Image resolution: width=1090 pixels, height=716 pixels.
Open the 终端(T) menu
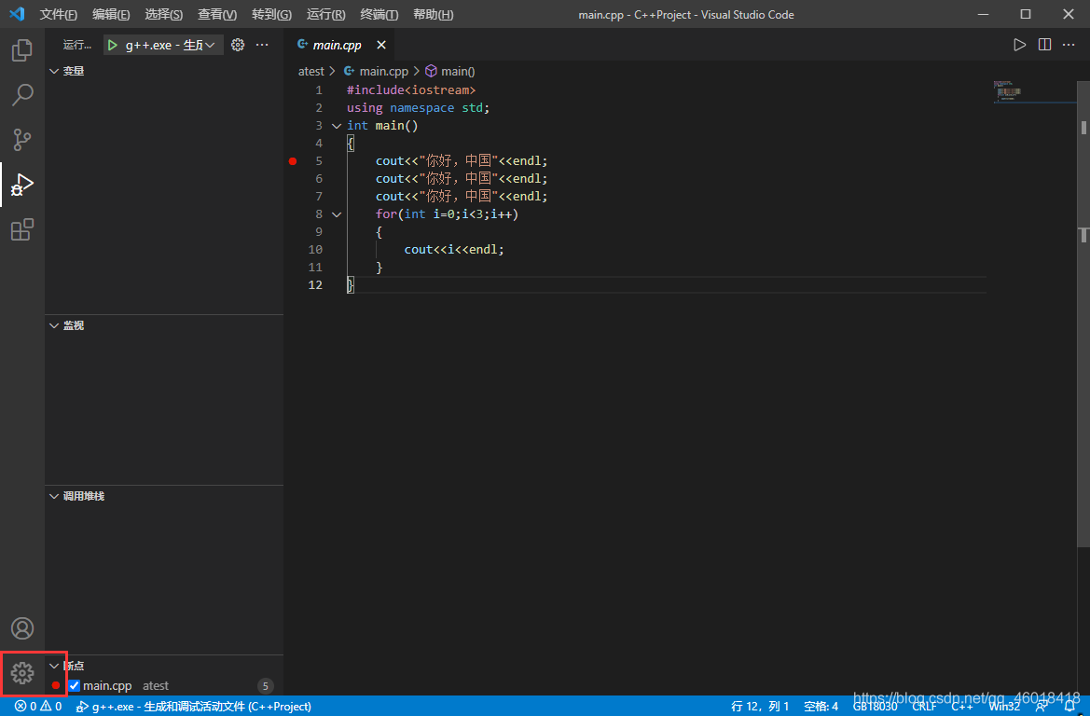(x=379, y=15)
